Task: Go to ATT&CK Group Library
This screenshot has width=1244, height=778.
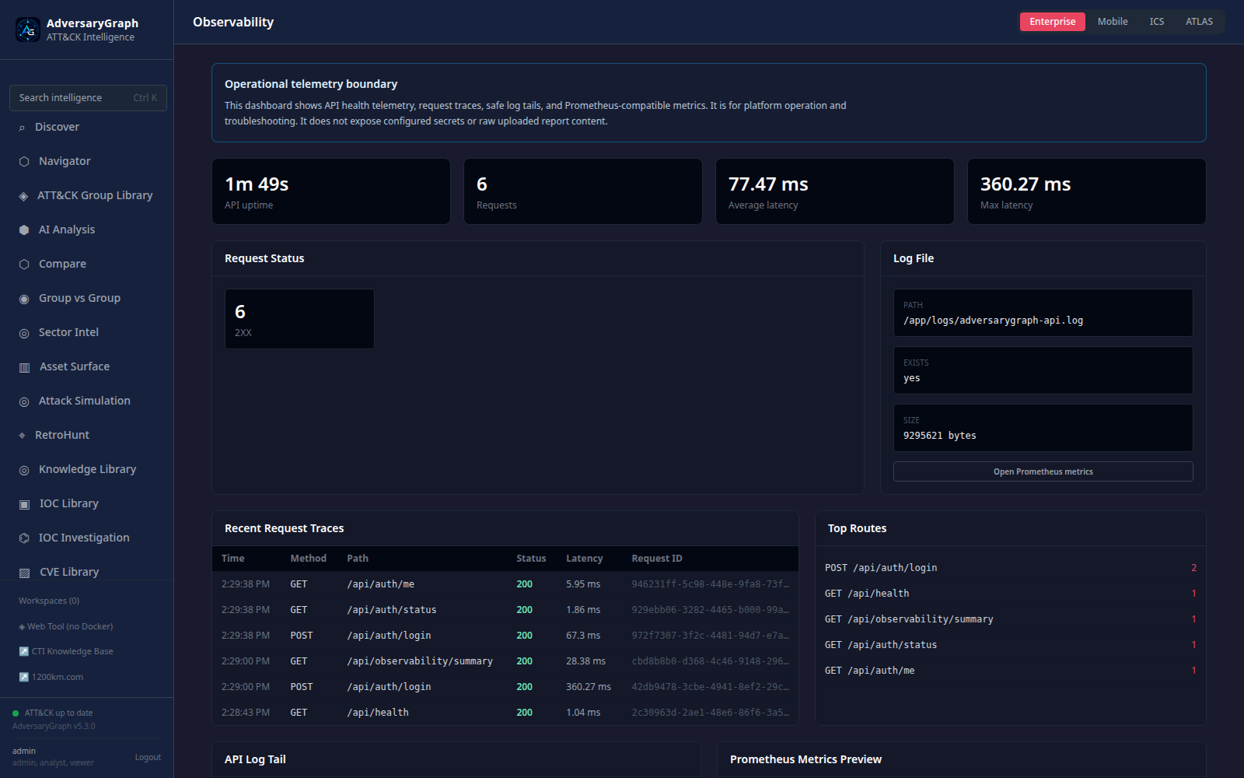Action: click(x=88, y=195)
